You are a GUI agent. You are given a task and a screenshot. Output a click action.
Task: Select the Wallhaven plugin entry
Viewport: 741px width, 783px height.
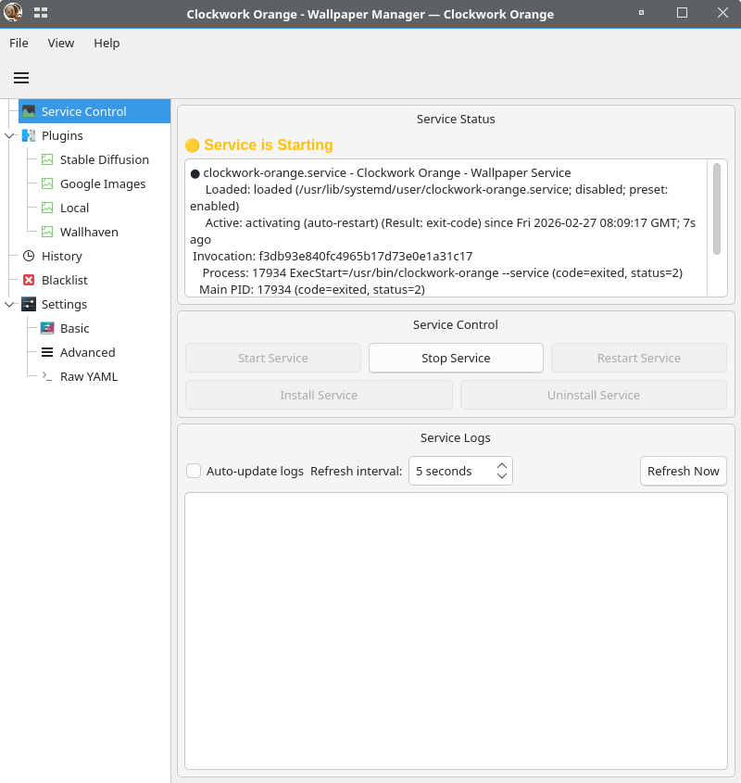[x=89, y=232]
